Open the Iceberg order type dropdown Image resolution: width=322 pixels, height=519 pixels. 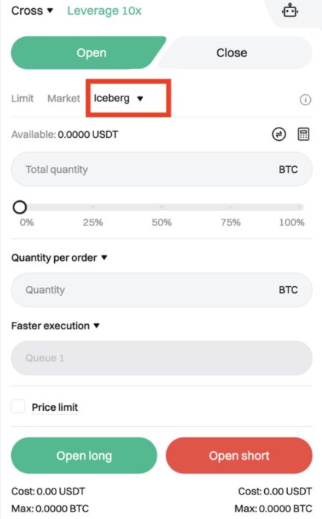(118, 99)
